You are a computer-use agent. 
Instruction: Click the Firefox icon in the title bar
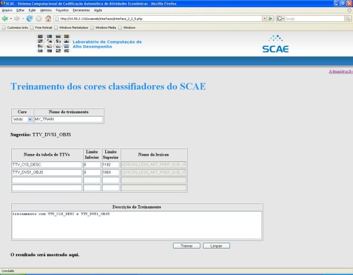point(3,4)
